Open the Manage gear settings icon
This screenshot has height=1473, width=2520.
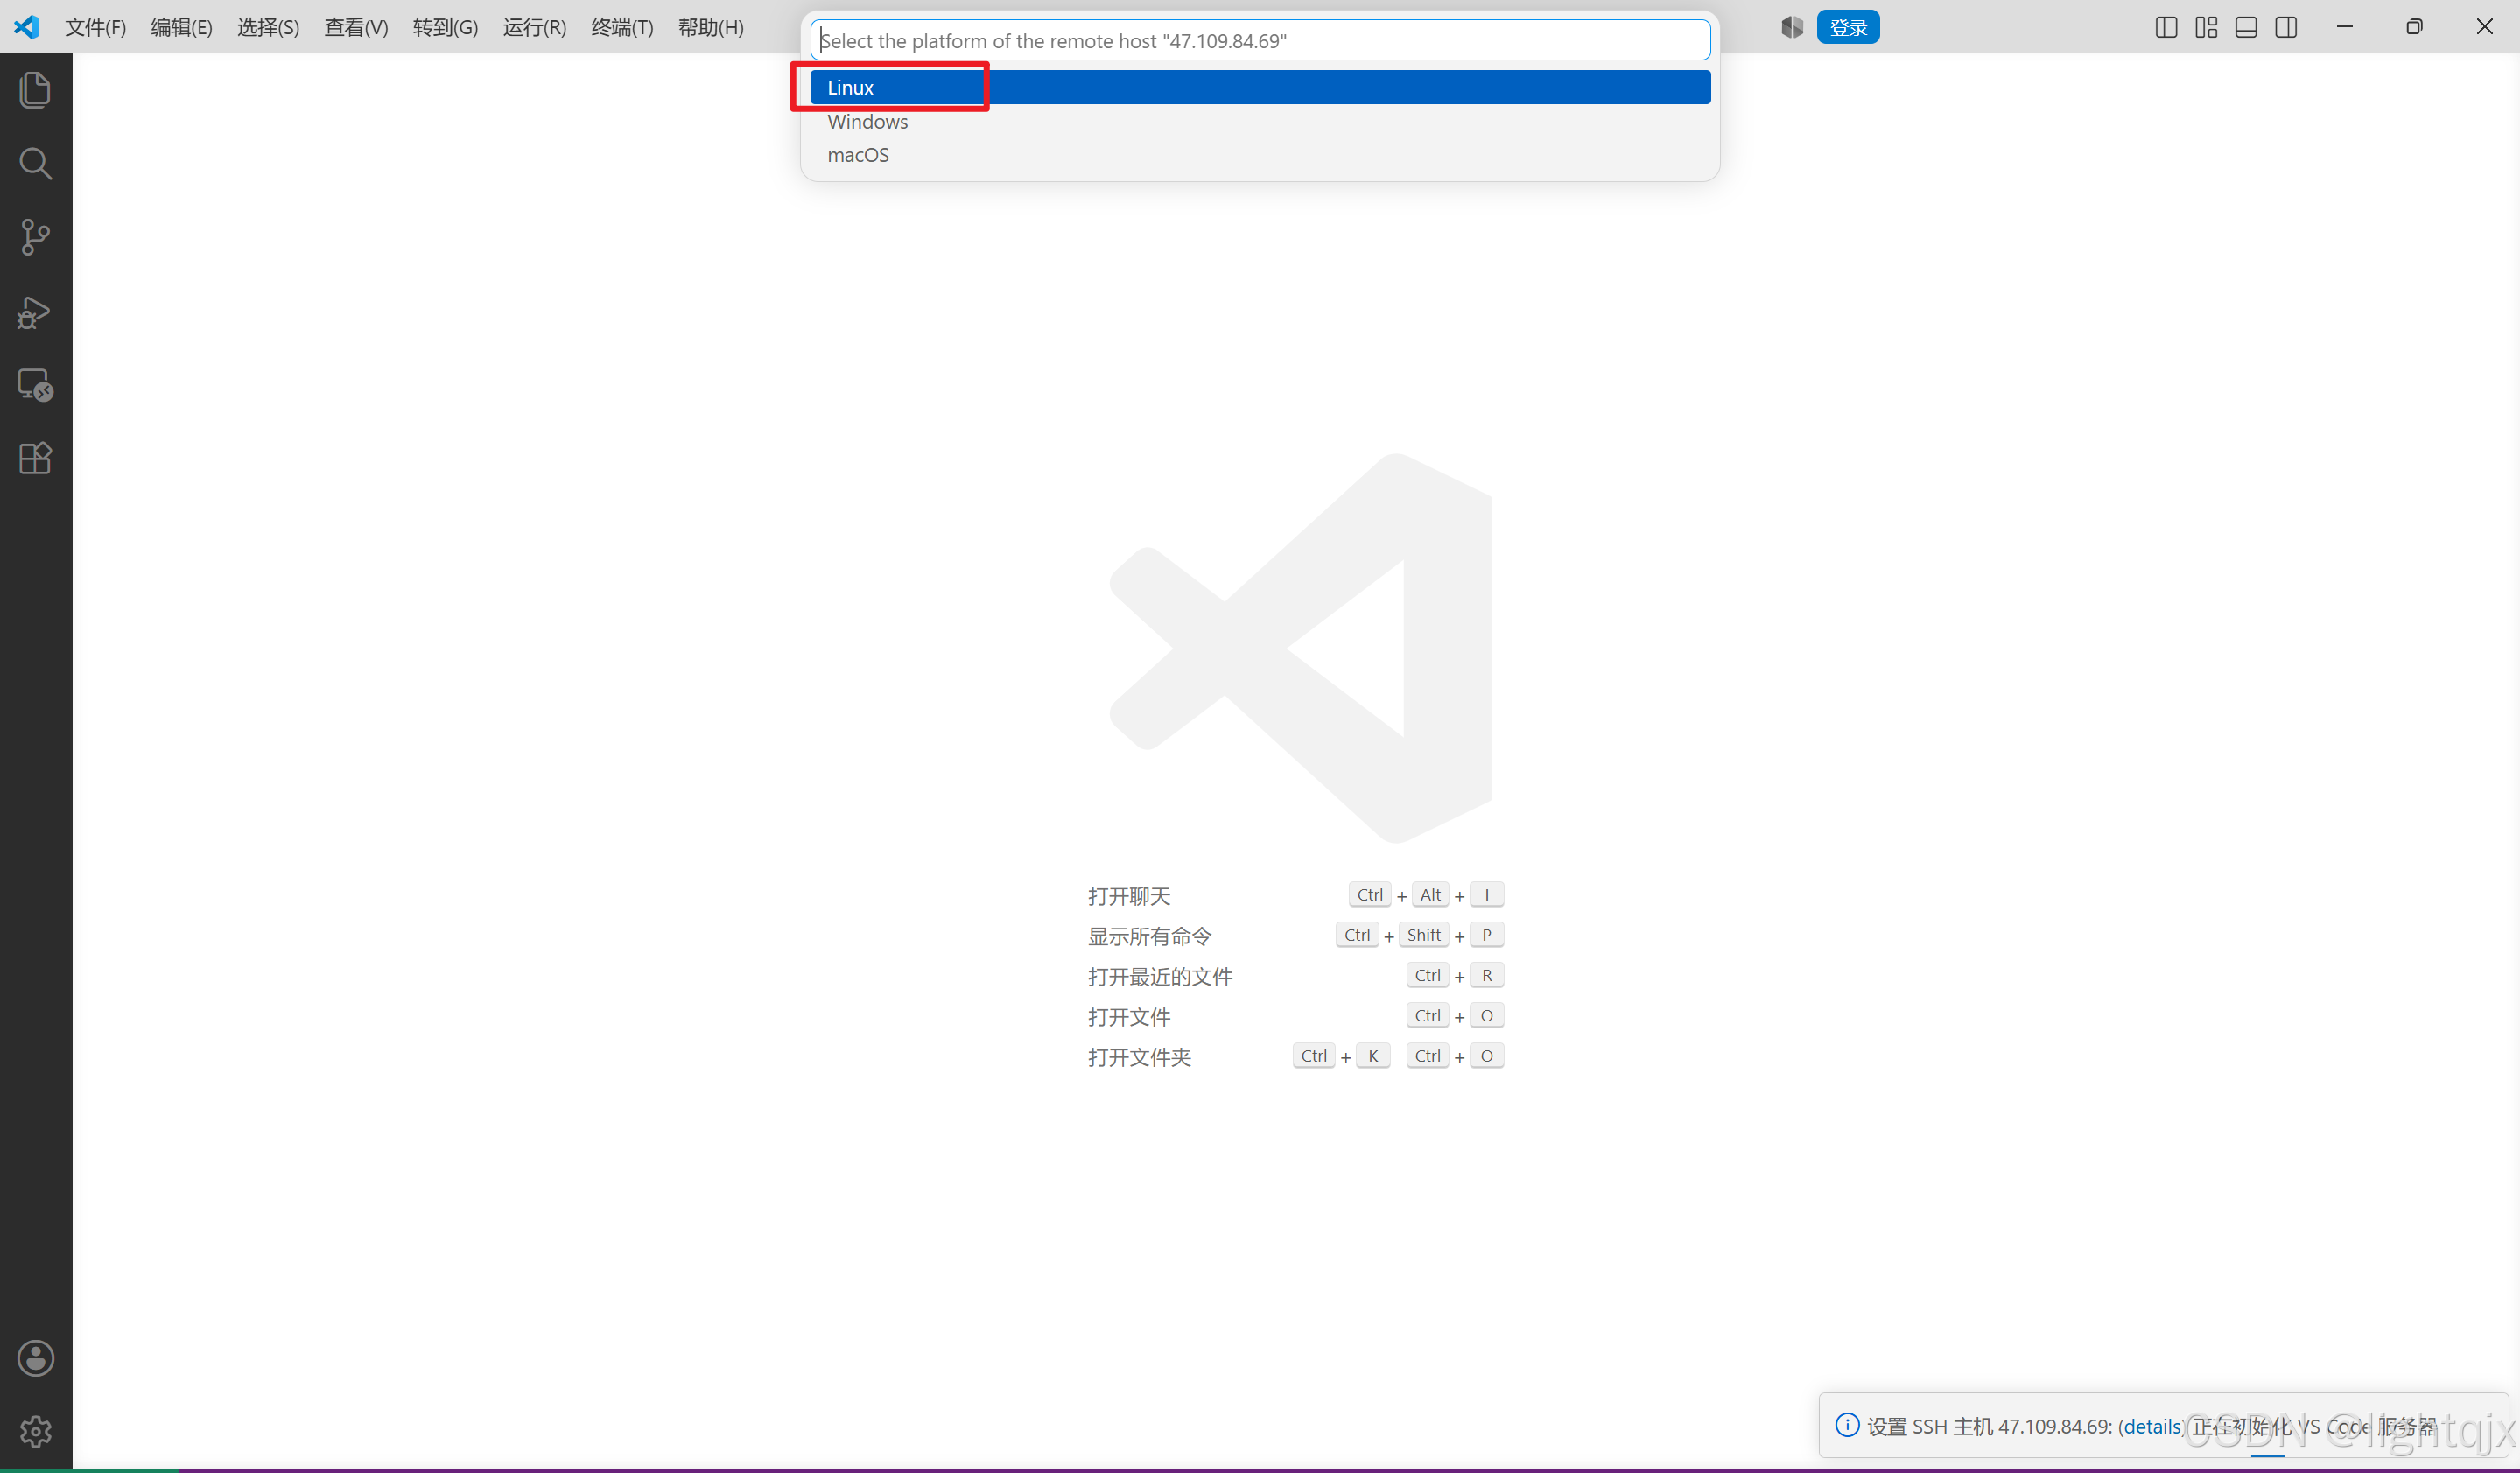click(x=36, y=1431)
